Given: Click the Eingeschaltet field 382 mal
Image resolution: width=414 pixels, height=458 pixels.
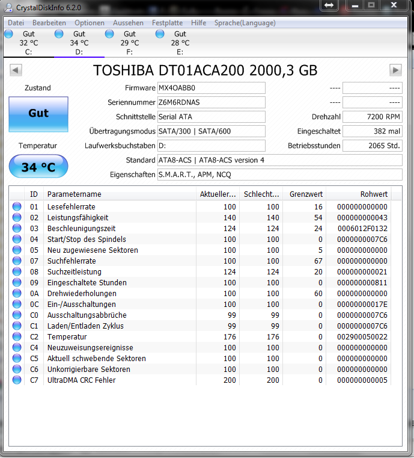Looking at the screenshot, I should pos(373,131).
